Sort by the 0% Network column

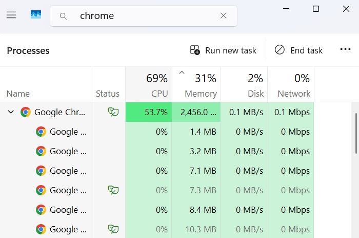pos(291,84)
